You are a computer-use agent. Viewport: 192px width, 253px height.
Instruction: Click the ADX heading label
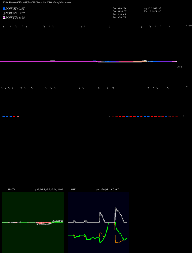[73, 189]
